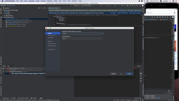The image size is (179, 101).
Task: Click Build panel restart/sync icon at left
Action: (3, 69)
